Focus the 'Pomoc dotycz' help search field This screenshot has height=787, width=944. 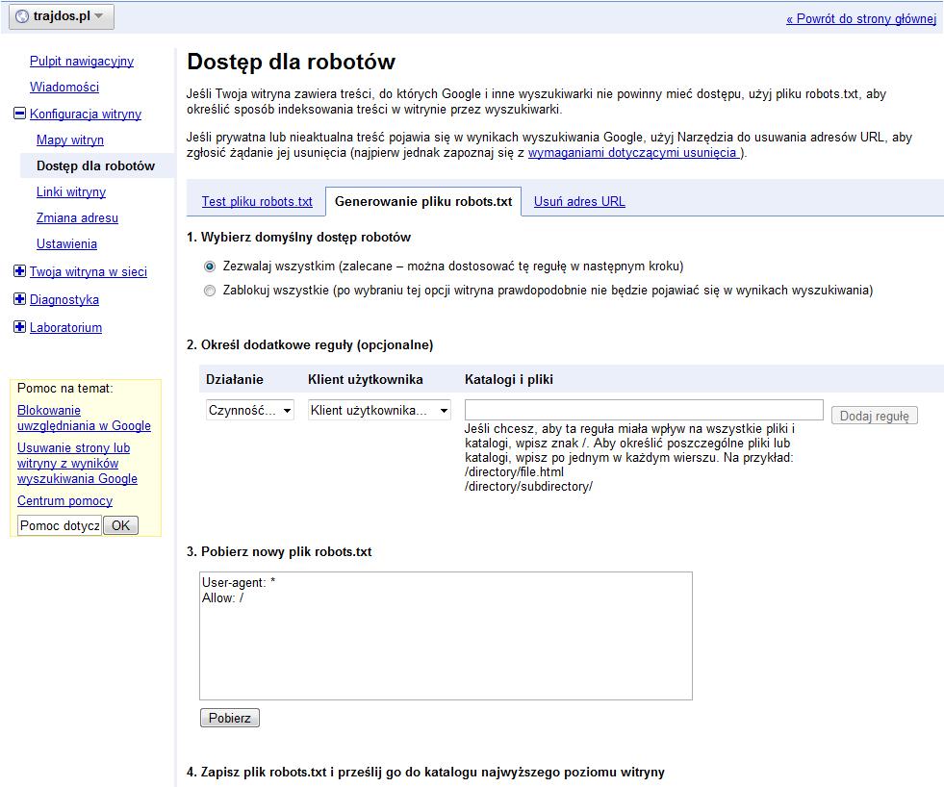[x=60, y=525]
